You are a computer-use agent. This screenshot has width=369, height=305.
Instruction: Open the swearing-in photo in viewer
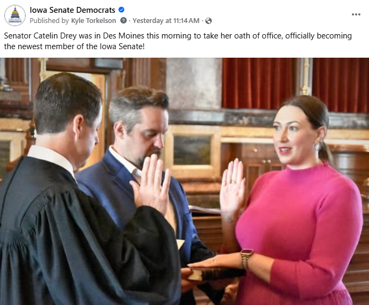pos(184,182)
